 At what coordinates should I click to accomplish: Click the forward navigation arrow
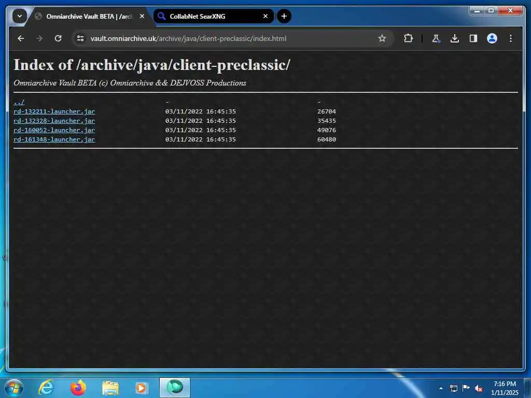(39, 38)
